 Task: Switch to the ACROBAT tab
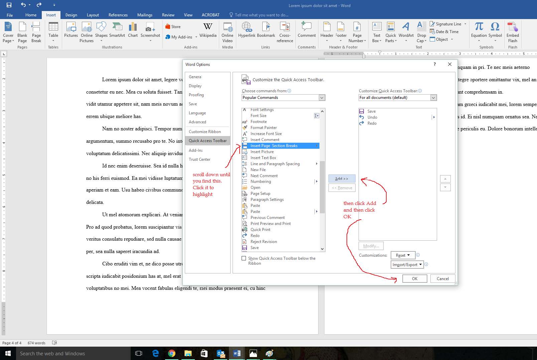pos(211,15)
